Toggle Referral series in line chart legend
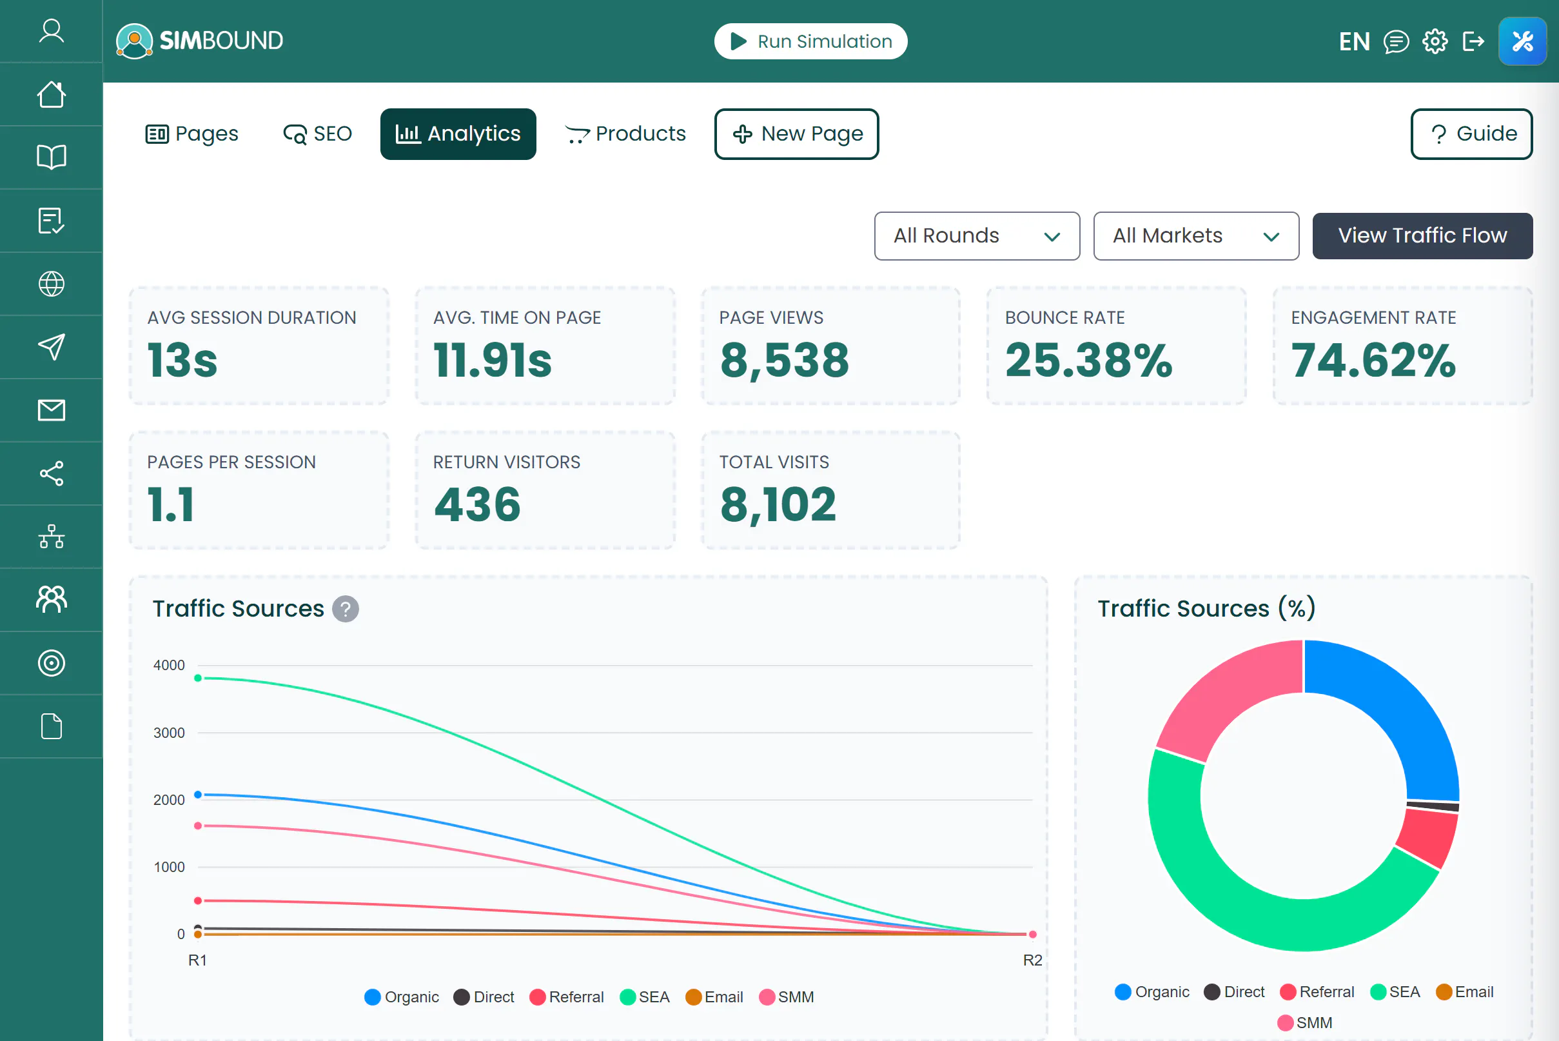 (x=567, y=997)
